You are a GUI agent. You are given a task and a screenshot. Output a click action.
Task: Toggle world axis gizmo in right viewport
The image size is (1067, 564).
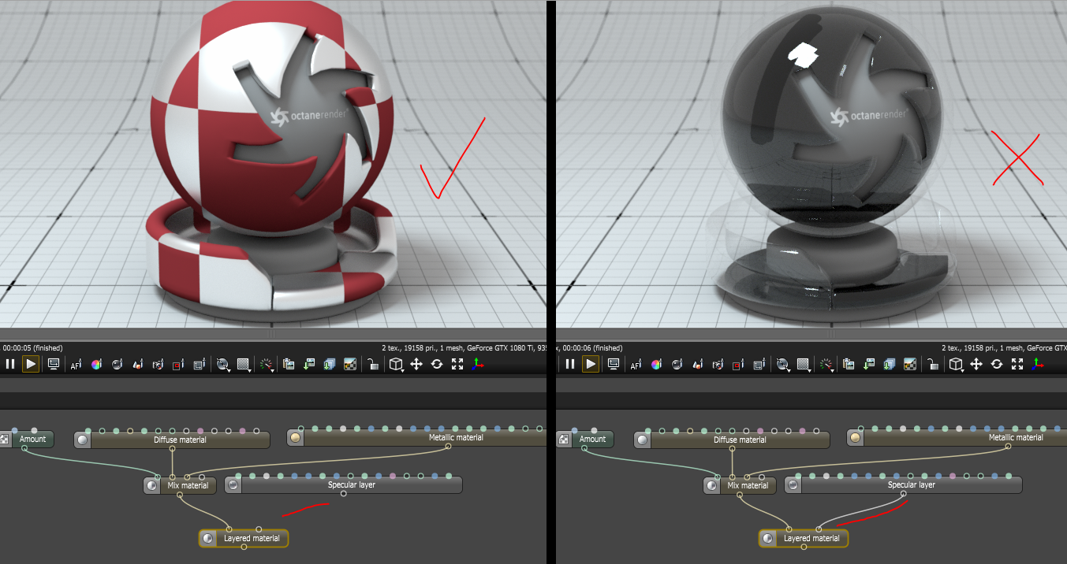click(x=1038, y=364)
